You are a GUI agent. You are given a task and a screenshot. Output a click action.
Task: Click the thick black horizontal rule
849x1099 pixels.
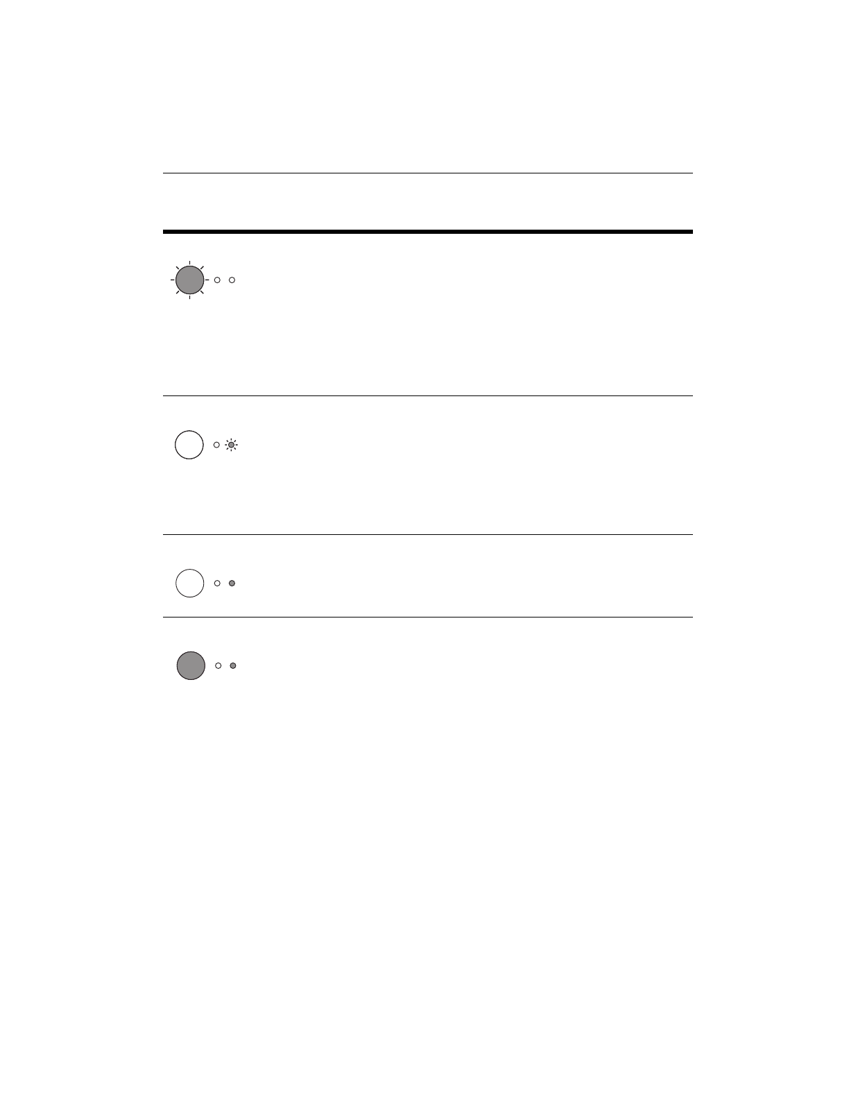427,232
